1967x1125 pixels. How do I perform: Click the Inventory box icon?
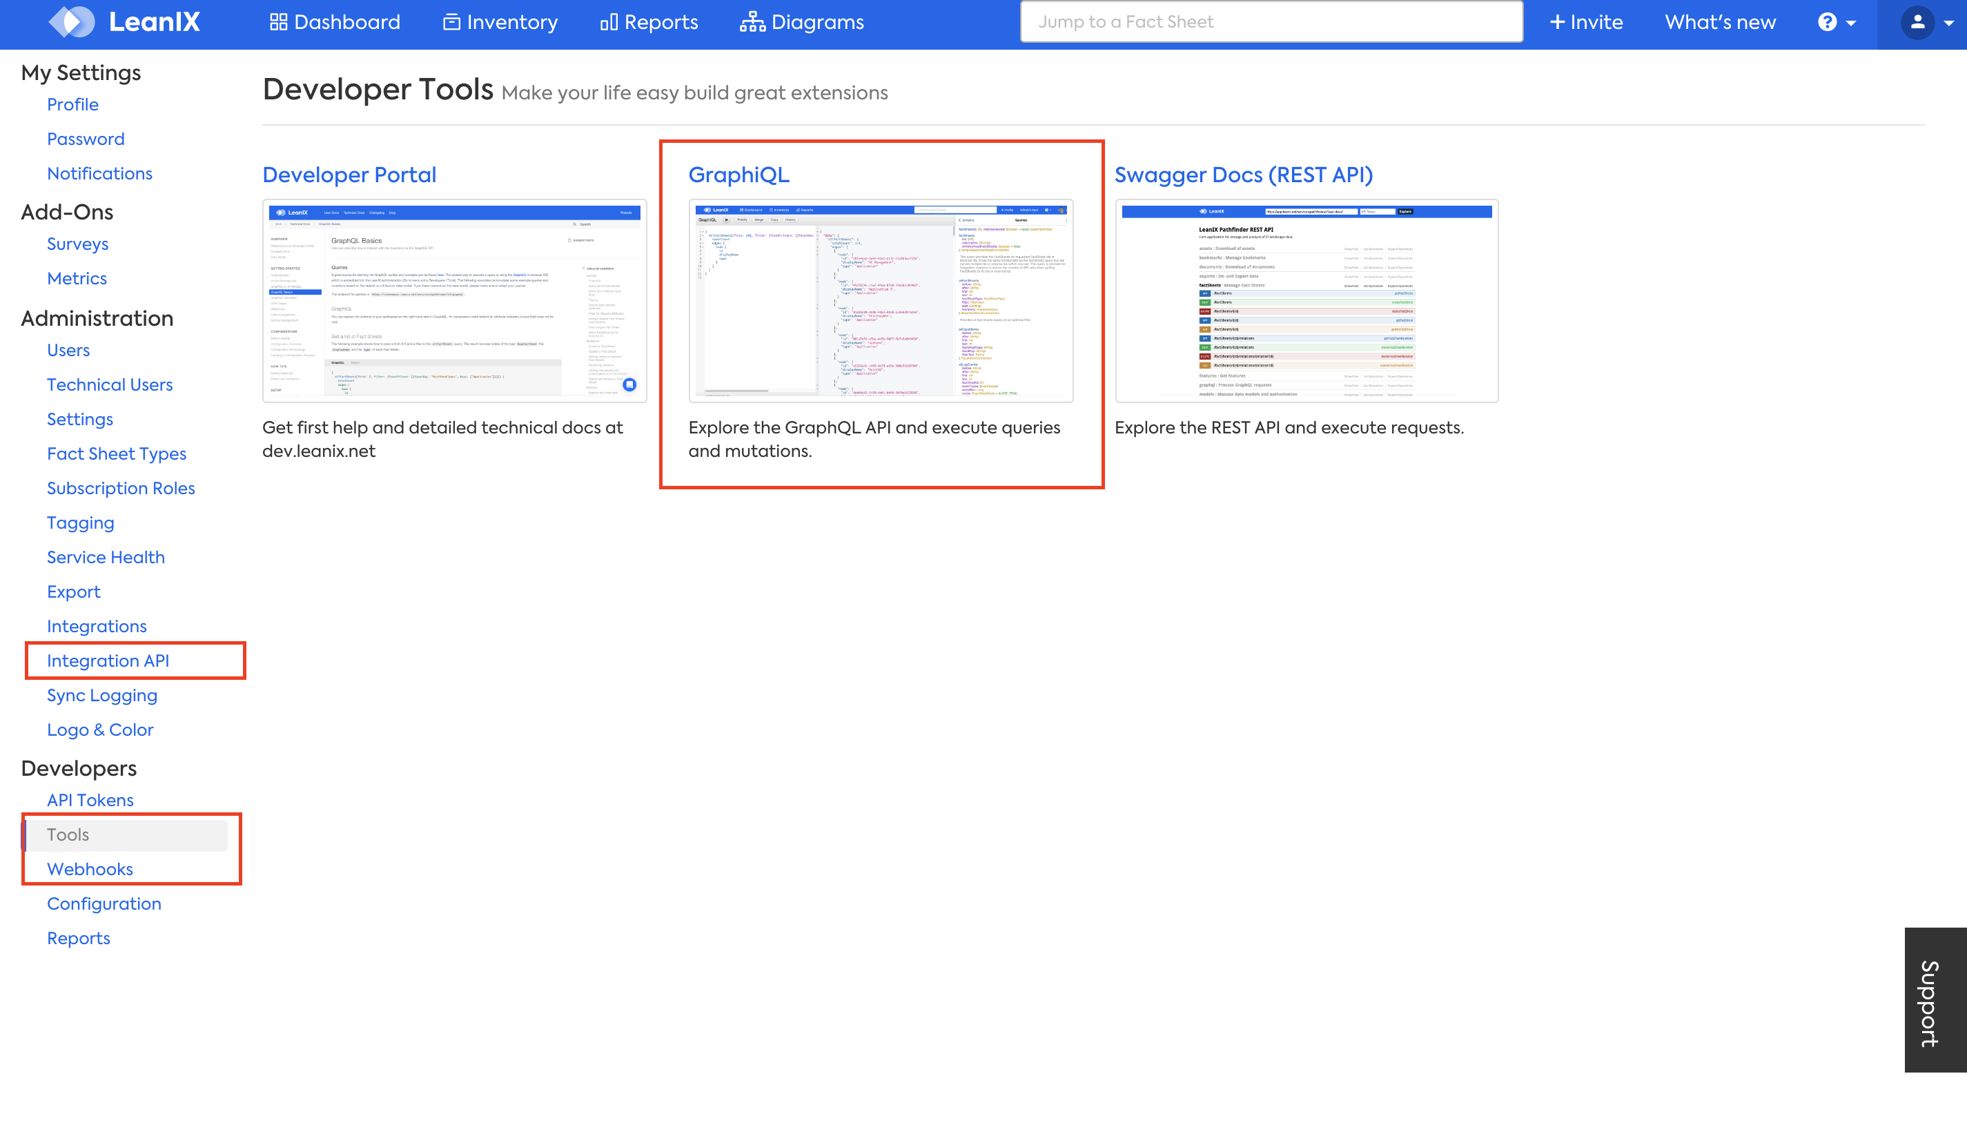point(451,21)
